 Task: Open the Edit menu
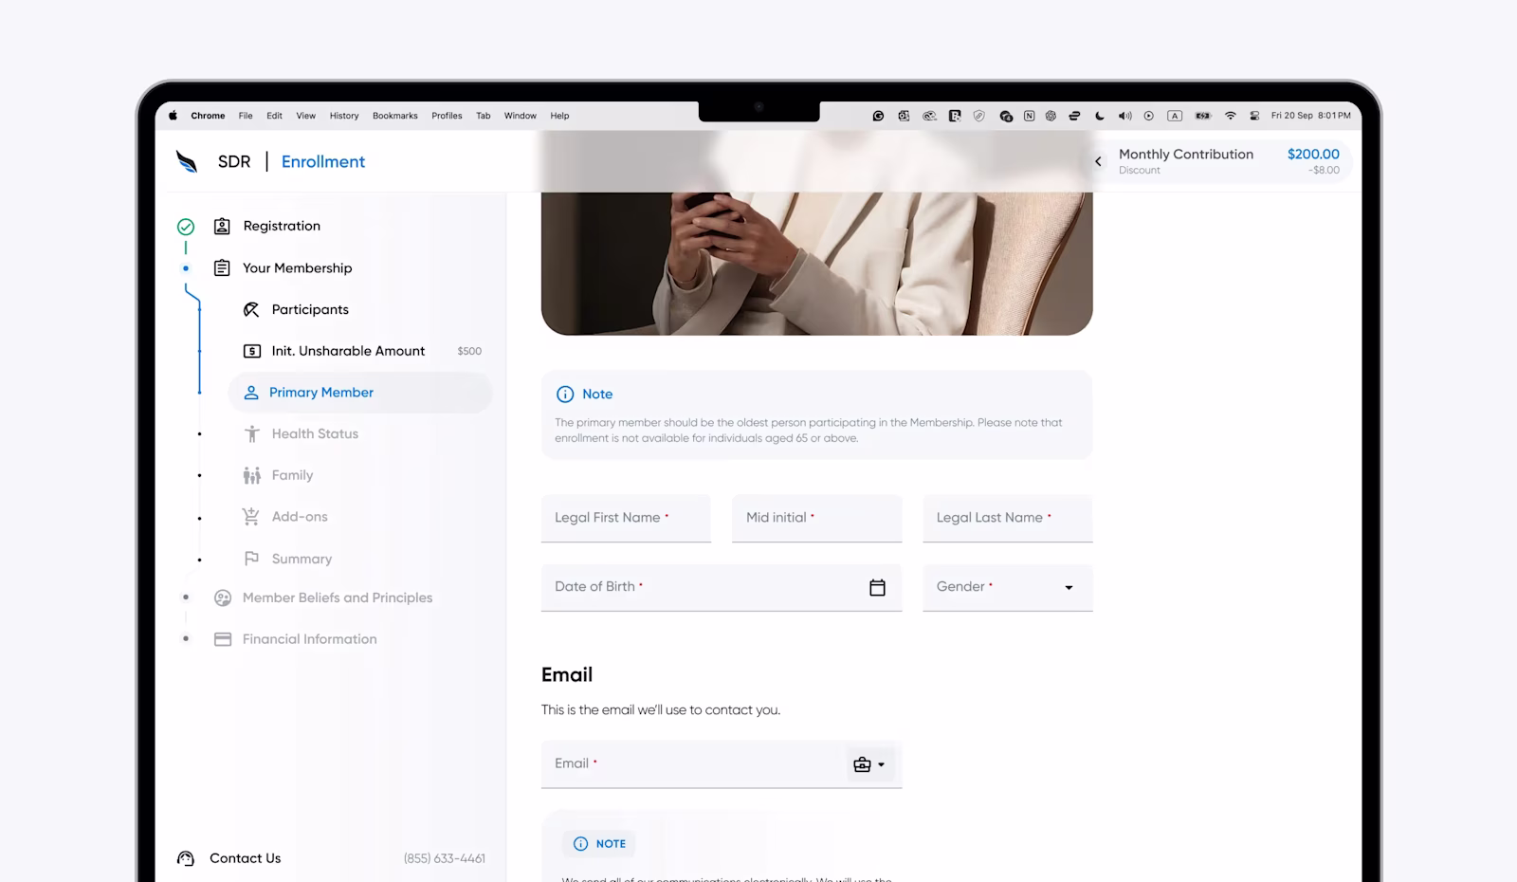(274, 116)
